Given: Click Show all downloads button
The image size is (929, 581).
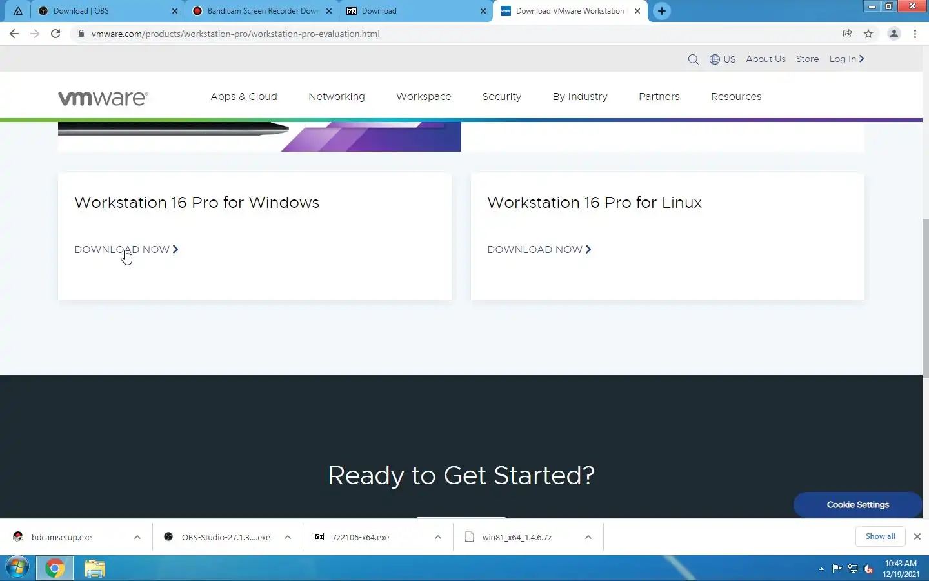Looking at the screenshot, I should click(880, 536).
